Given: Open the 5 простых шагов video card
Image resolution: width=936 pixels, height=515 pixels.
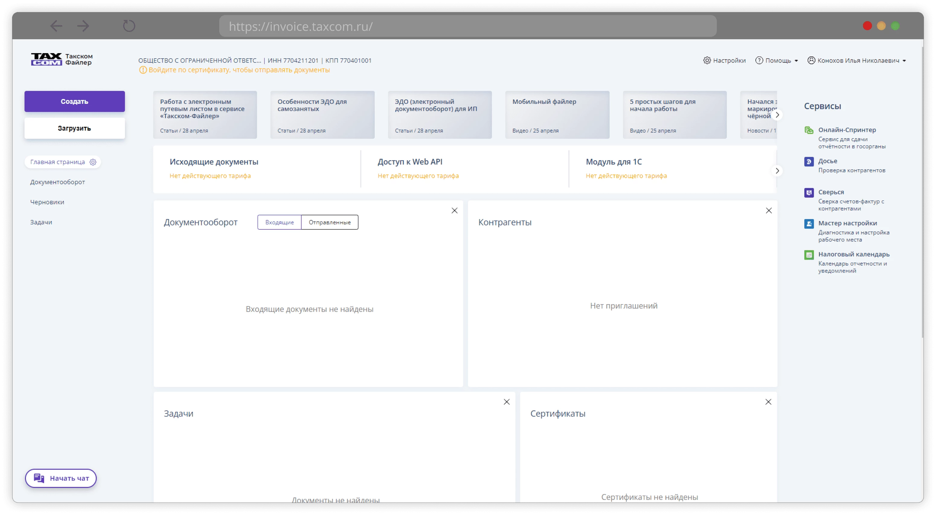Looking at the screenshot, I should (675, 115).
